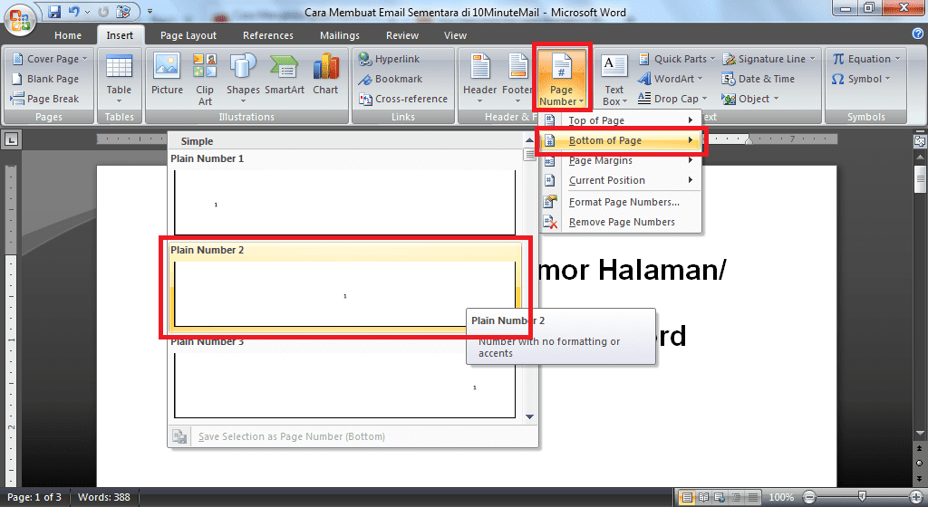Save the document from Quick Access
This screenshot has height=507, width=928.
click(x=54, y=11)
